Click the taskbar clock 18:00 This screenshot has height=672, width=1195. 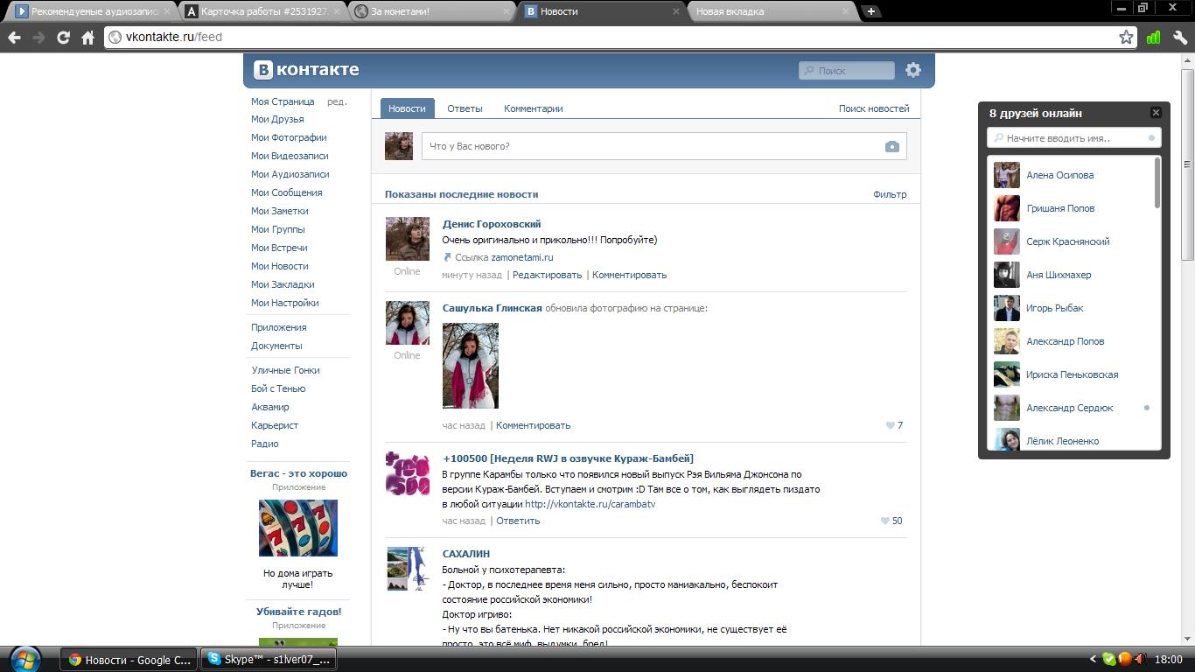[x=1169, y=660]
